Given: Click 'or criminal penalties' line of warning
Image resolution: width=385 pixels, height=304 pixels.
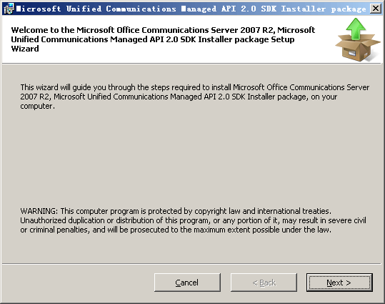Looking at the screenshot, I should point(176,230).
